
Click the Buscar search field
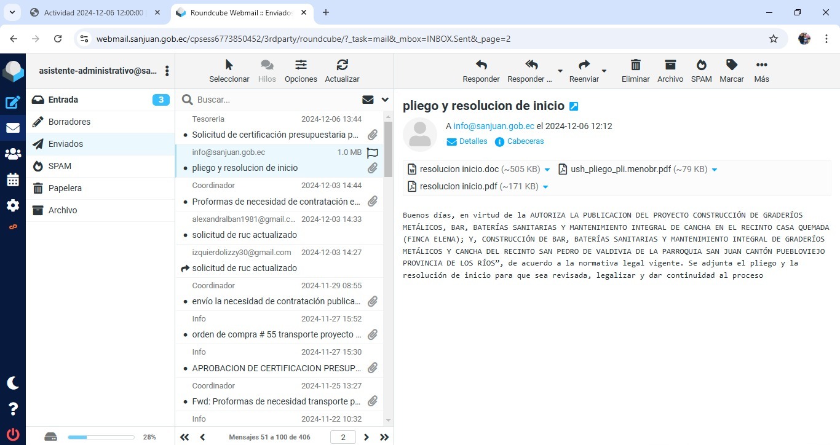click(277, 100)
